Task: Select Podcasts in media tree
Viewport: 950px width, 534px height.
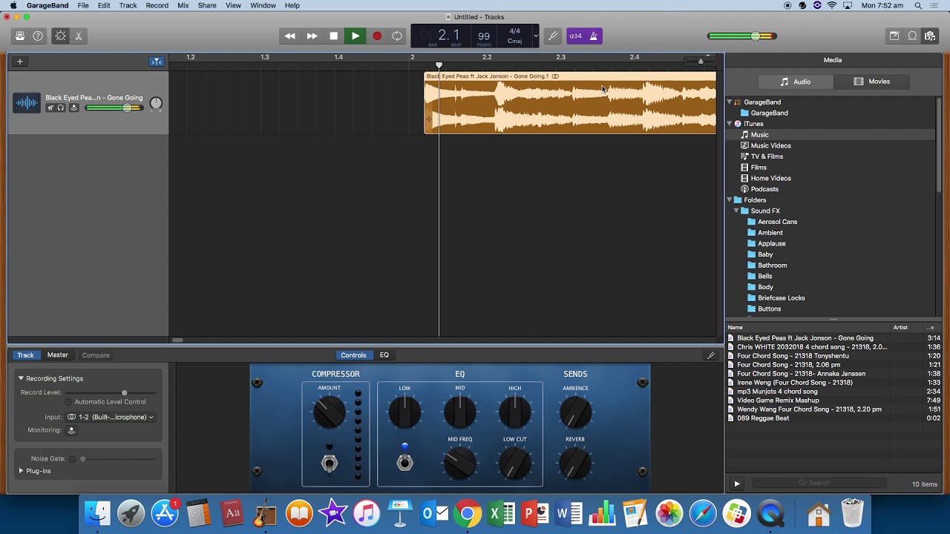Action: [764, 189]
